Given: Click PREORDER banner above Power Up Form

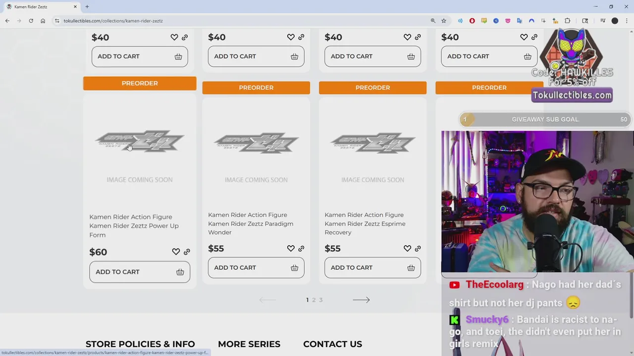Looking at the screenshot, I should (x=140, y=83).
